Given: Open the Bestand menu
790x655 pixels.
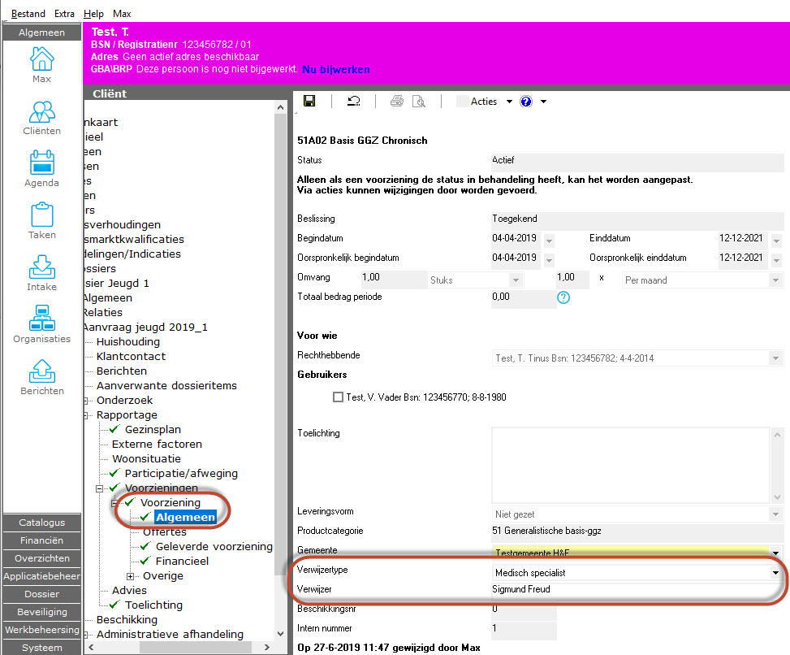Looking at the screenshot, I should [28, 14].
